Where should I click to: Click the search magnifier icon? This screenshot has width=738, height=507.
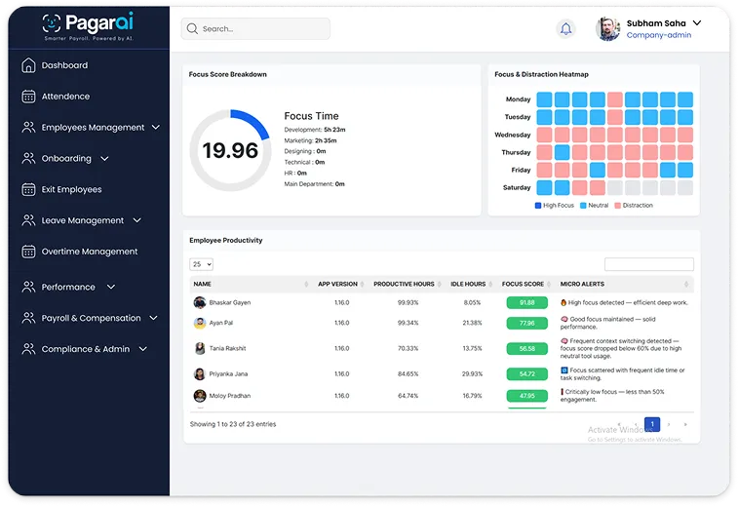tap(193, 29)
